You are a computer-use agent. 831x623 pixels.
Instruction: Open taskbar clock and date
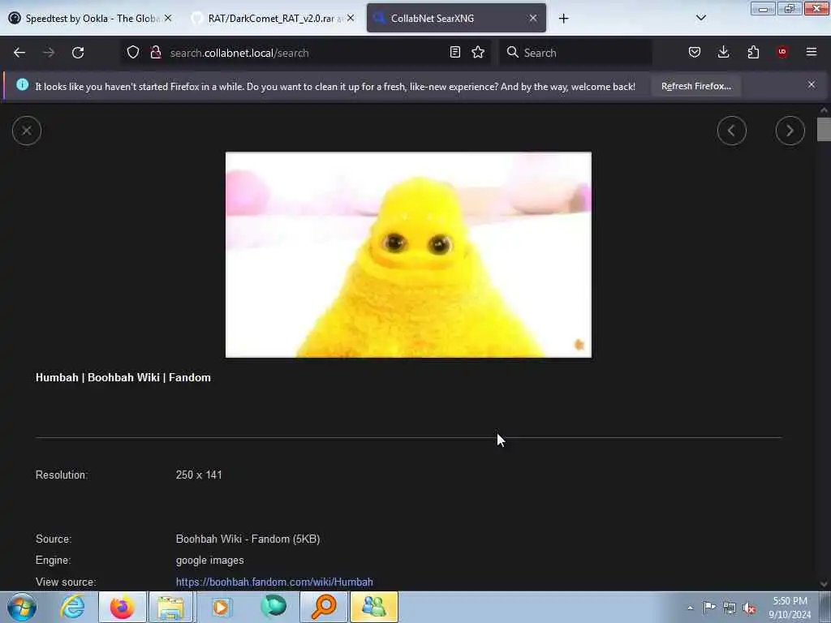coord(790,608)
